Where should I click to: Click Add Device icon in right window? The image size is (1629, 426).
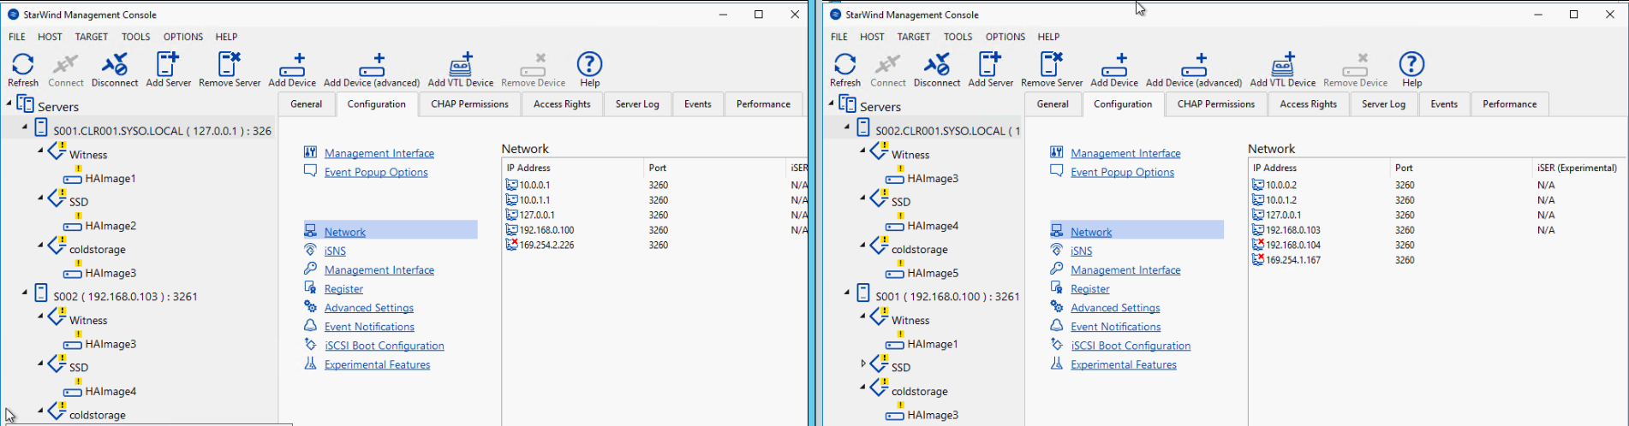click(1114, 69)
